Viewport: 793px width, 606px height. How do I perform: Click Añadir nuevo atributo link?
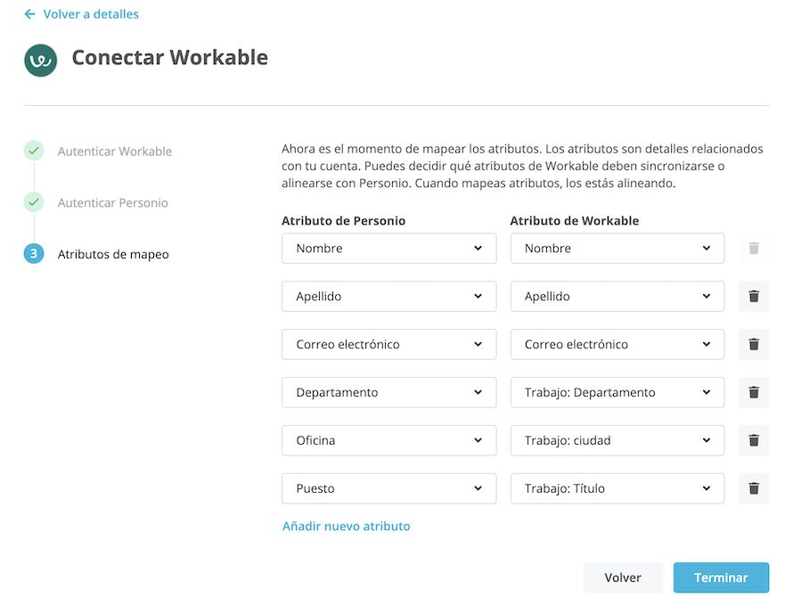346,526
